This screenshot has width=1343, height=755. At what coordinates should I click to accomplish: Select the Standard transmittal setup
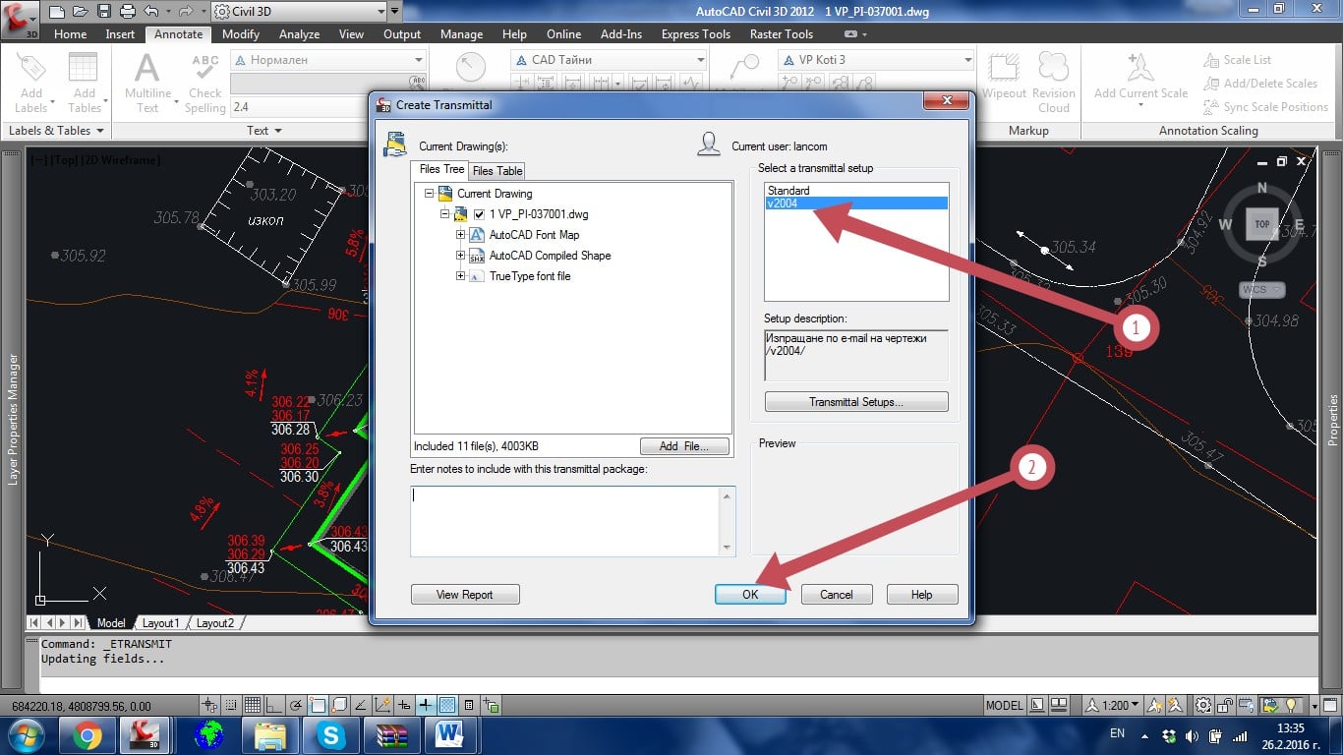(x=788, y=191)
